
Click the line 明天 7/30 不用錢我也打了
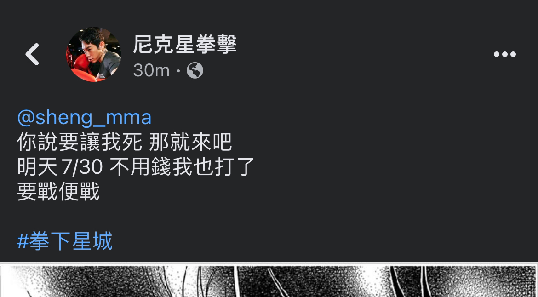136,167
